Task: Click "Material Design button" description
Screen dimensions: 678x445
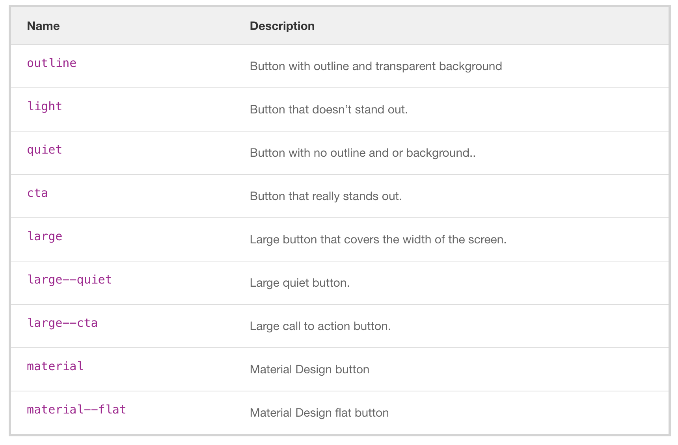Action: (x=309, y=369)
